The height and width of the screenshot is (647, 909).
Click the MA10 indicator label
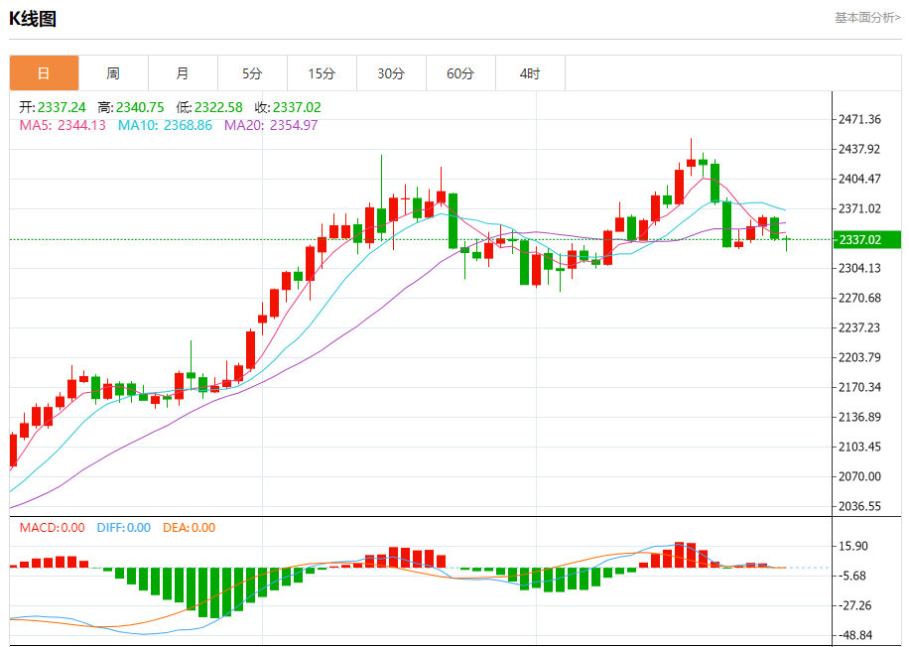point(165,125)
